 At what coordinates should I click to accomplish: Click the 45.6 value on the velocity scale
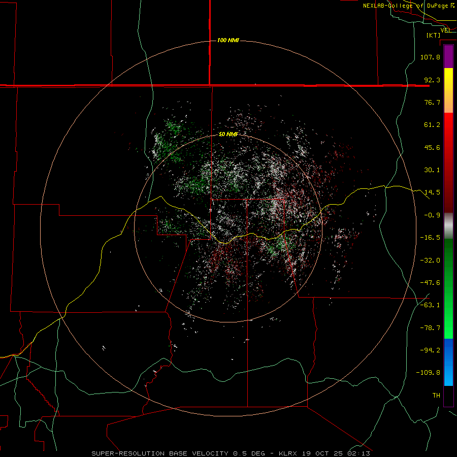tap(432, 147)
